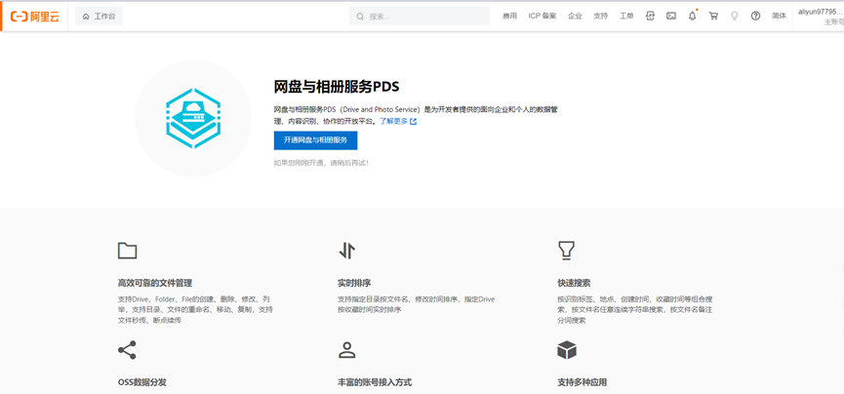The height and width of the screenshot is (394, 844).
Task: Open the 了解更多 link
Action: tap(393, 122)
